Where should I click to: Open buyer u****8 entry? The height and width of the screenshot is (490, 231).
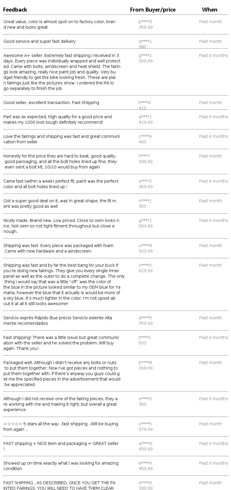pos(145,246)
